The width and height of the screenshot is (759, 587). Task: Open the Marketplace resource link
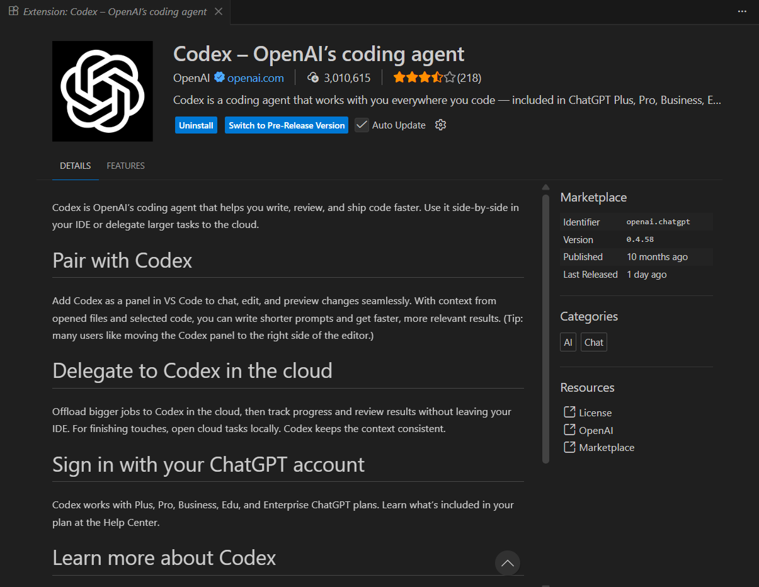[x=607, y=447]
